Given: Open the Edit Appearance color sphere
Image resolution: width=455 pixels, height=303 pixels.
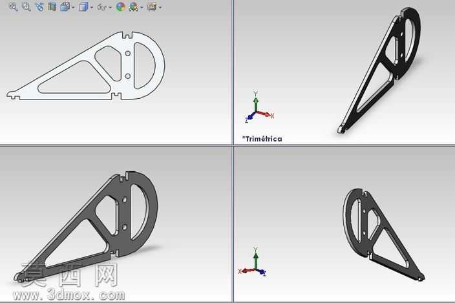Looking at the screenshot, I should click(x=120, y=6).
